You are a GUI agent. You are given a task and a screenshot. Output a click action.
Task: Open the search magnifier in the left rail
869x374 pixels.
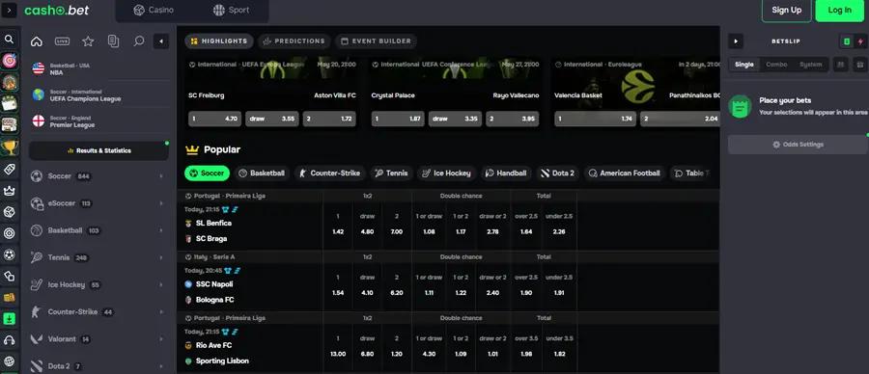(9, 40)
